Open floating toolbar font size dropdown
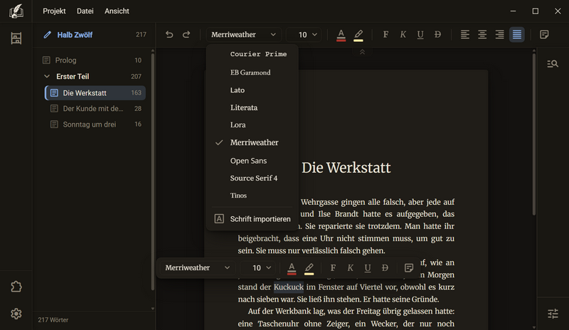 (257, 267)
